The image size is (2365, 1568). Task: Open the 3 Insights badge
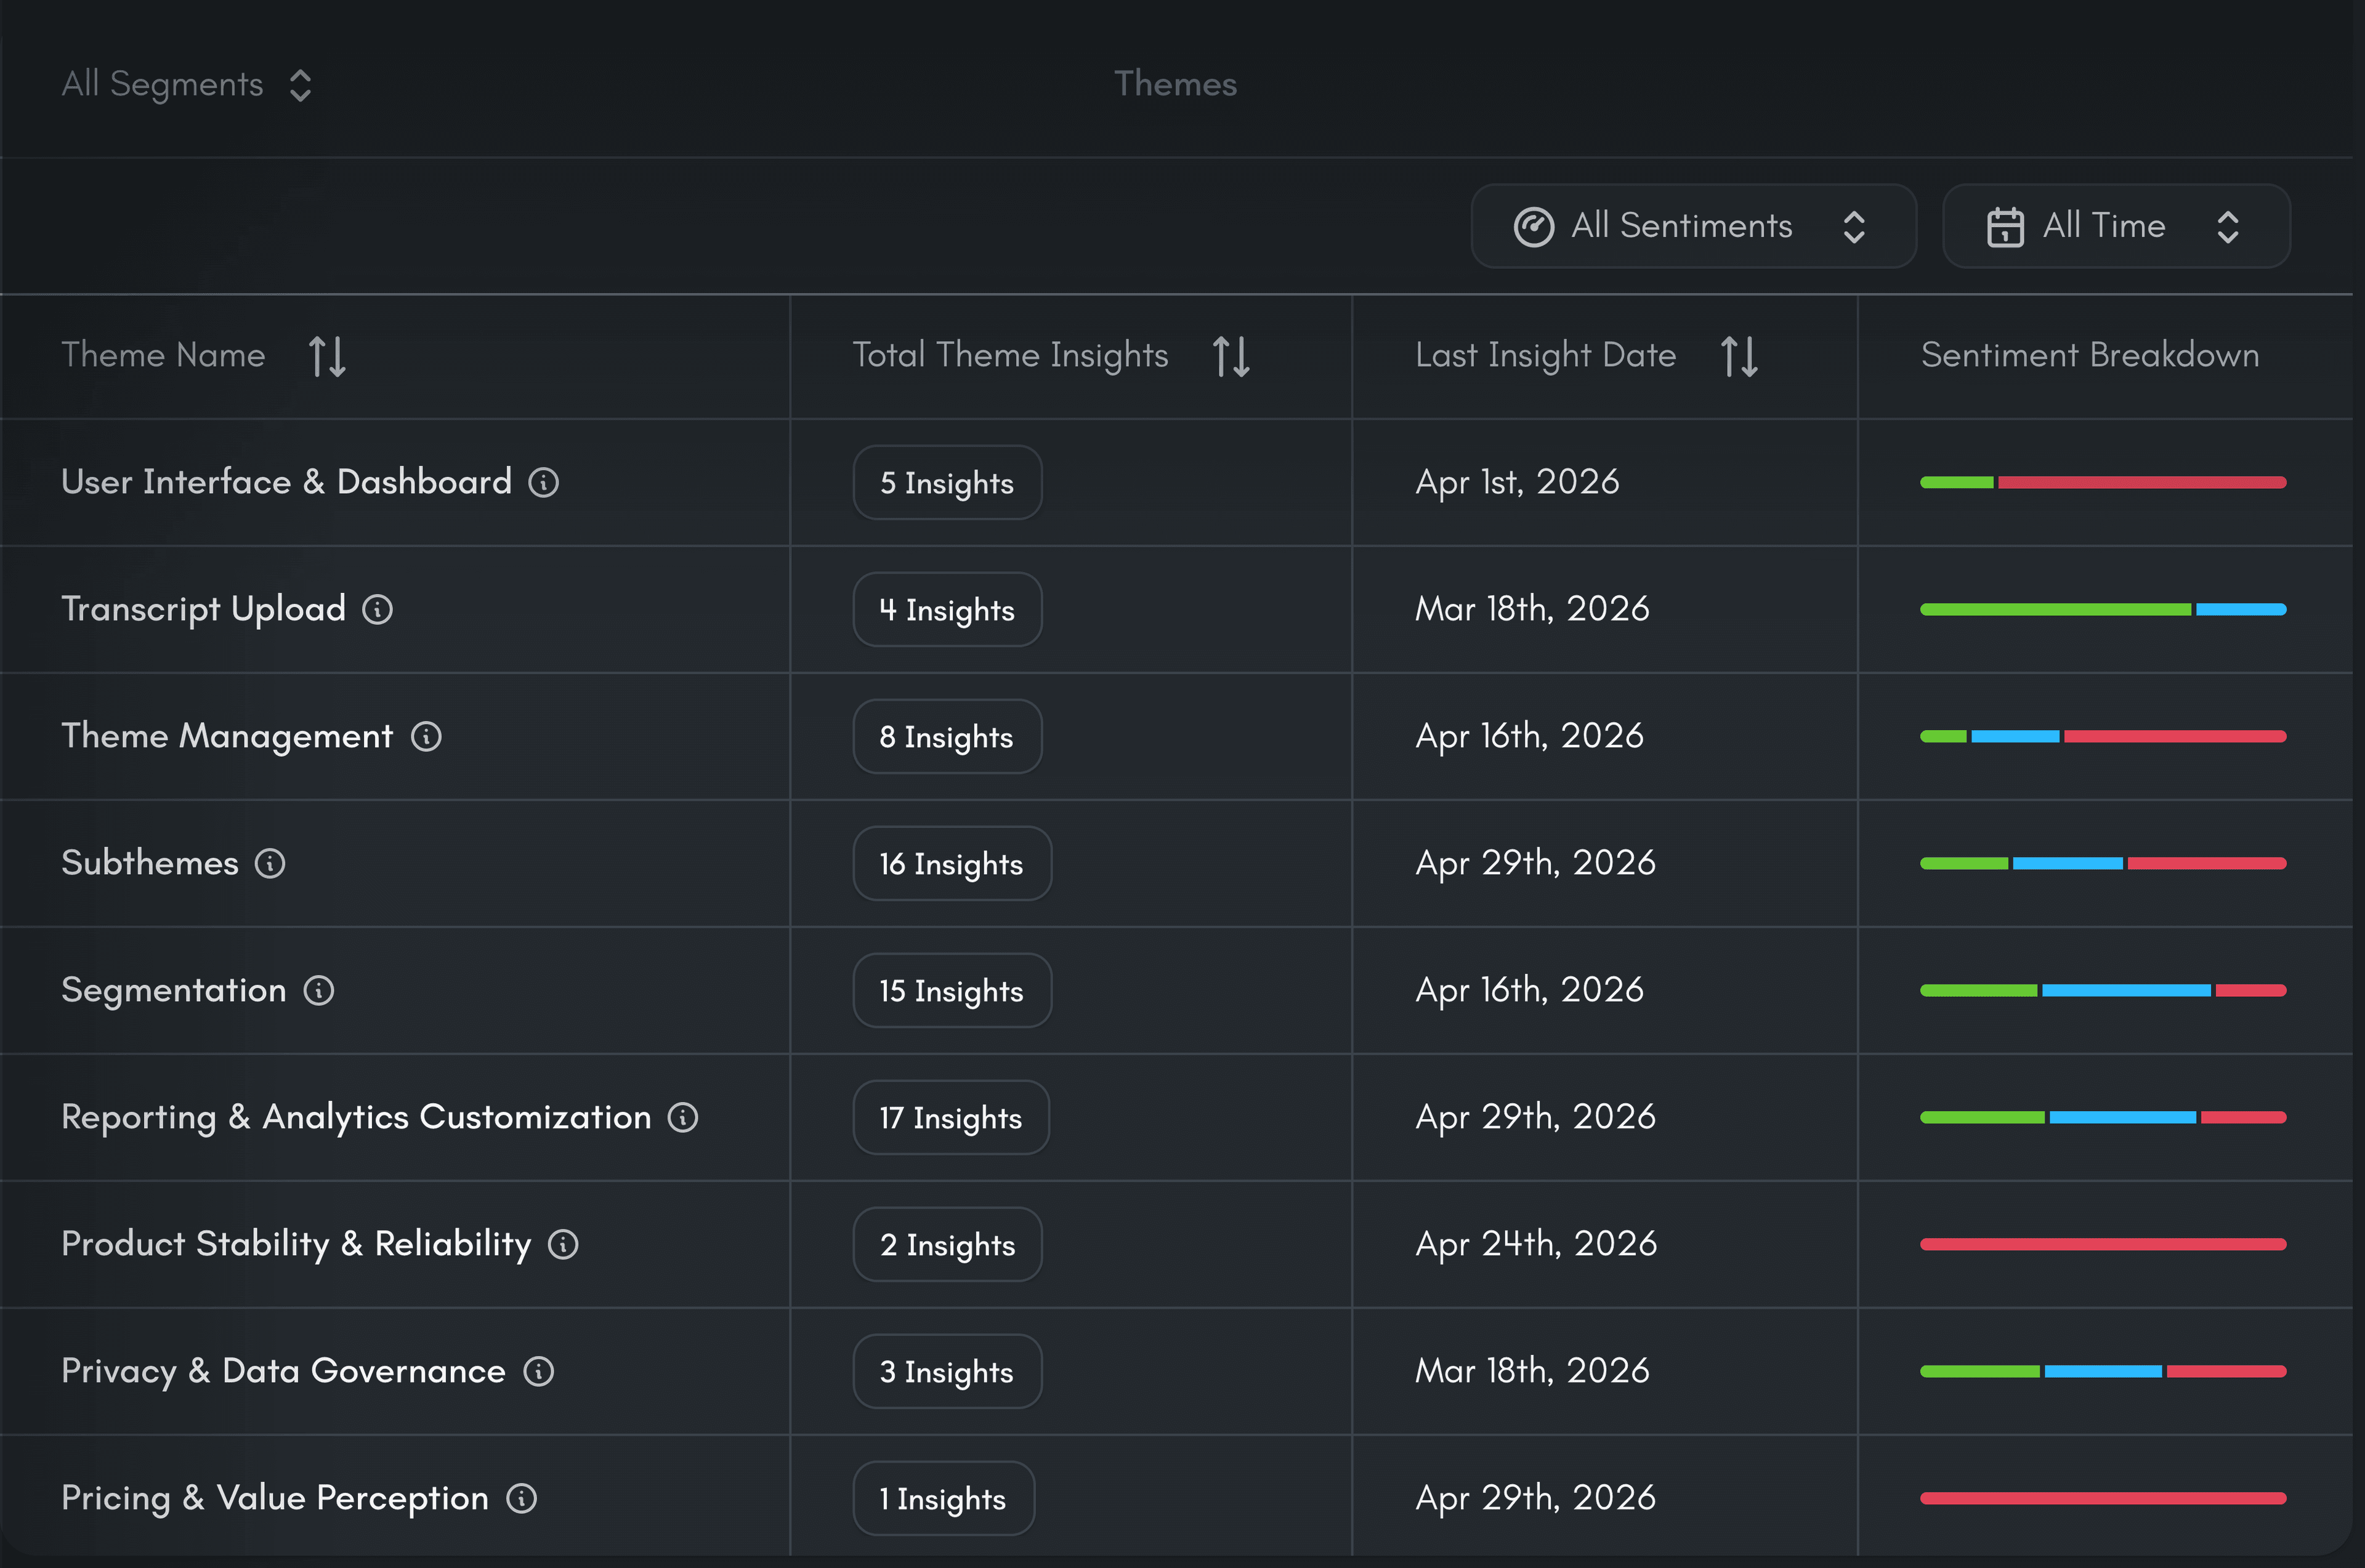click(x=947, y=1372)
